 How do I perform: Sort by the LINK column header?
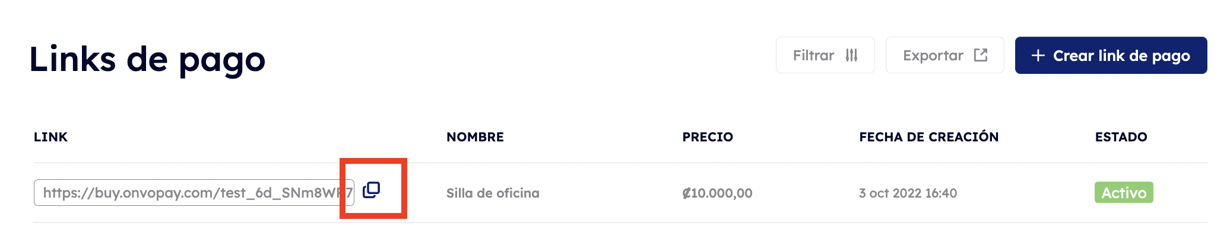(50, 137)
